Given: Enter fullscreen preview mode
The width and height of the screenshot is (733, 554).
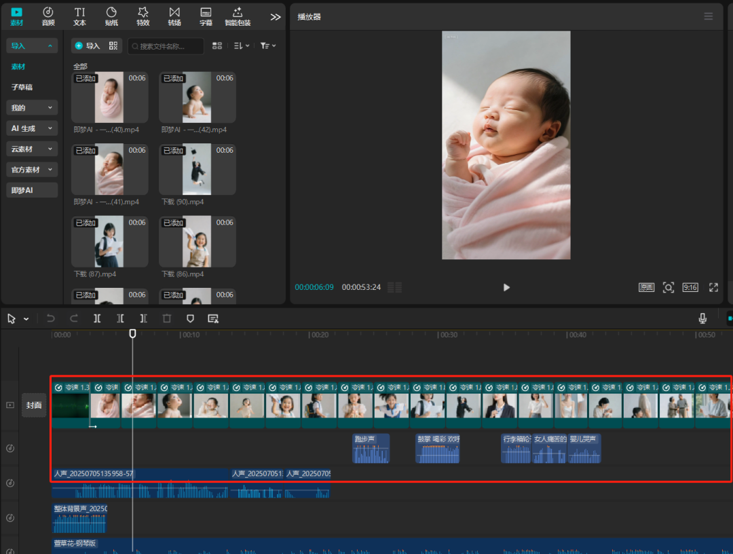Looking at the screenshot, I should coord(713,287).
